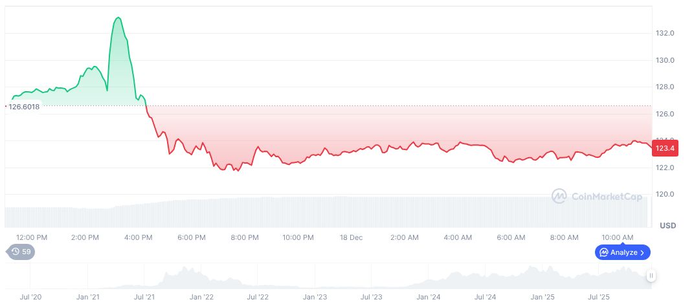Click the green price peak on chart
Screen dimensions: 694x304
point(118,17)
